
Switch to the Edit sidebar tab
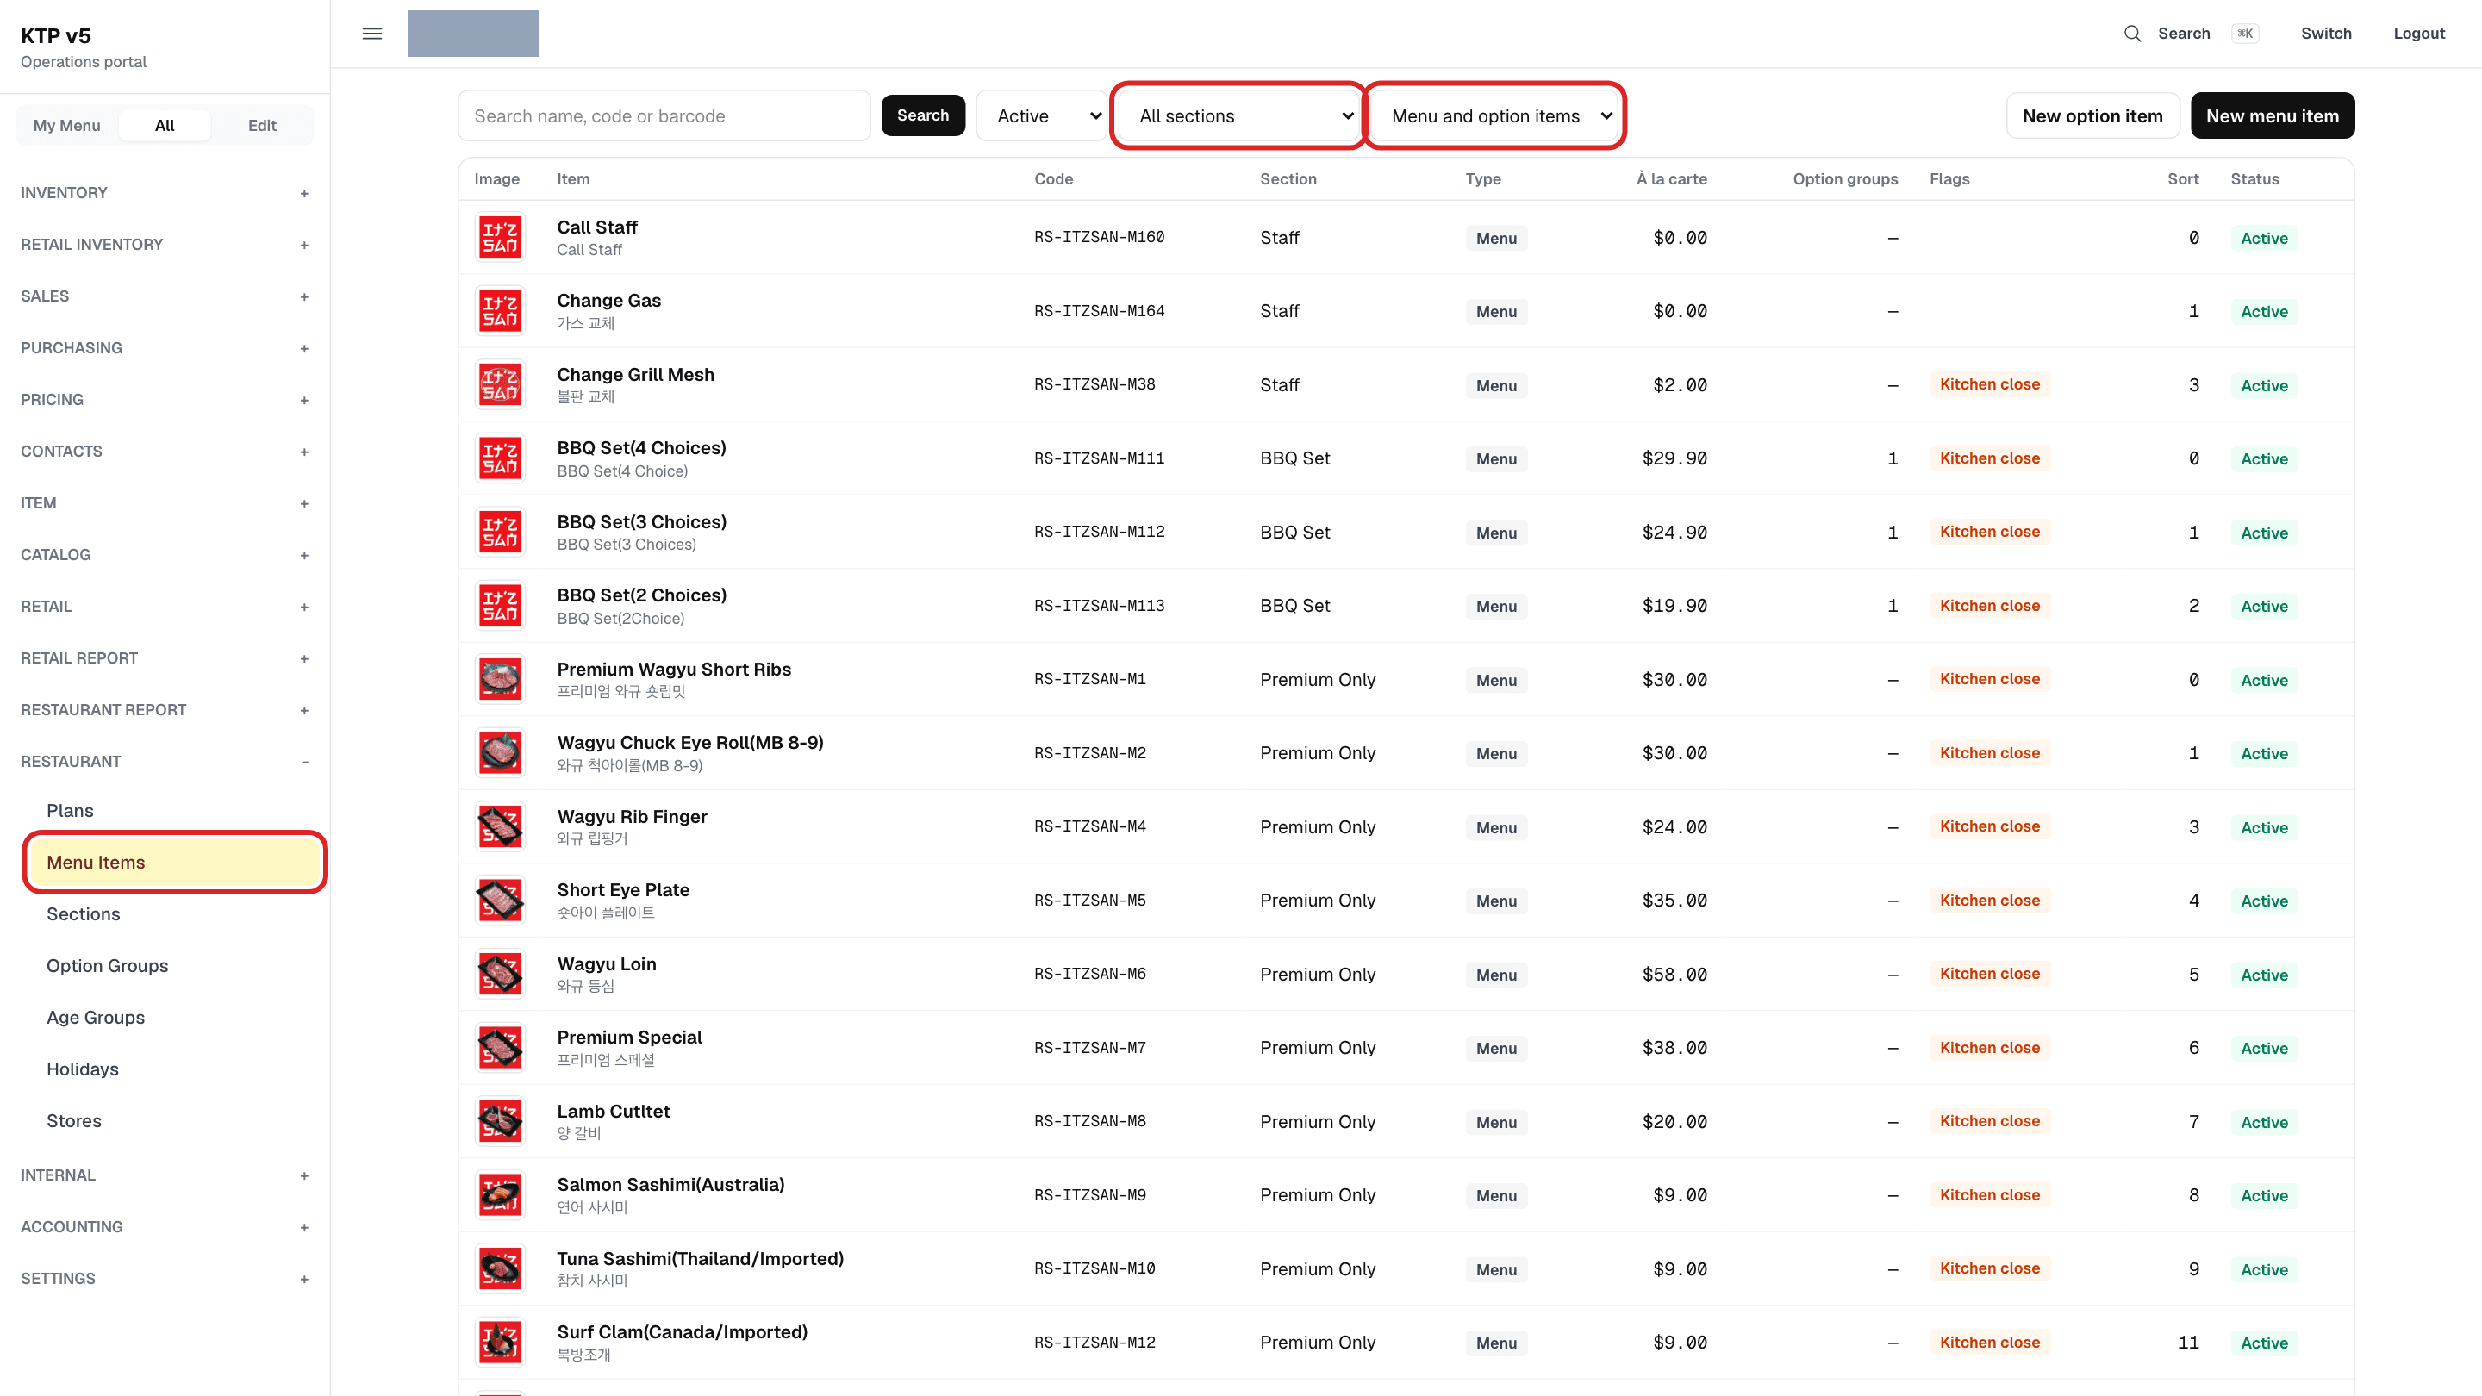point(262,125)
